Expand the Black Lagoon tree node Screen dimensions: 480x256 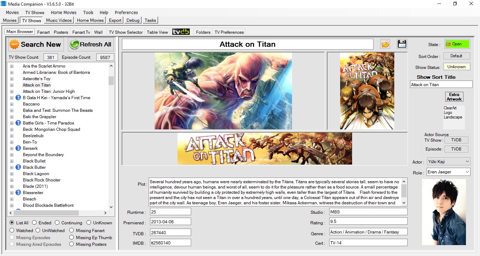(x=12, y=174)
